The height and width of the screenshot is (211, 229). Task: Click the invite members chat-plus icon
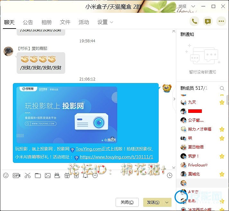tap(208, 21)
